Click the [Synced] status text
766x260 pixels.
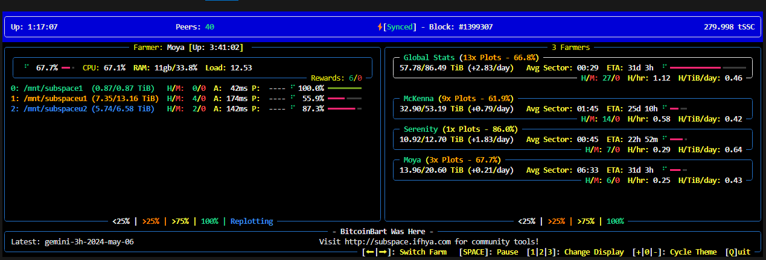[x=400, y=27]
